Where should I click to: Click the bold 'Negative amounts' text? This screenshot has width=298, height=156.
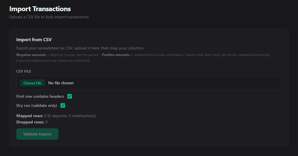click(x=31, y=55)
